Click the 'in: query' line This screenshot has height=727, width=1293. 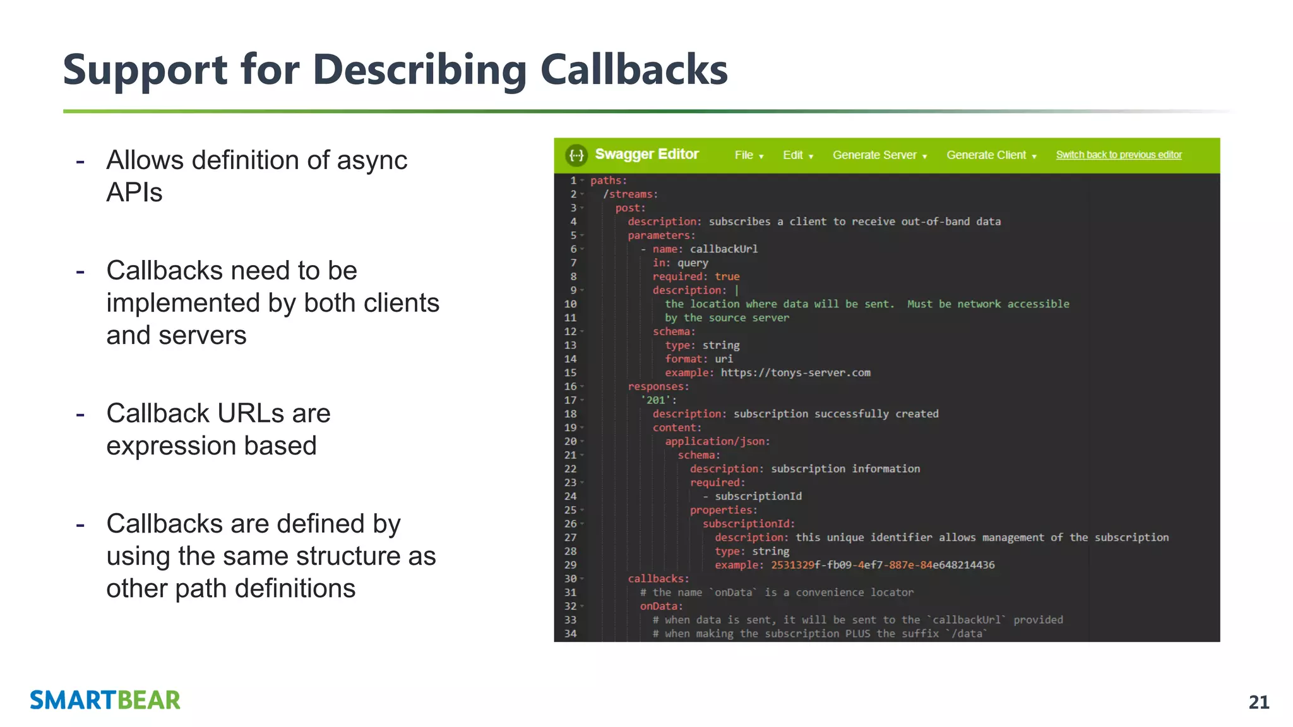tap(681, 263)
